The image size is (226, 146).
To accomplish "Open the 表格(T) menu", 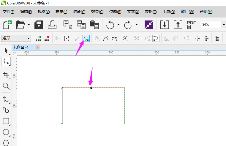I will coord(151,12).
